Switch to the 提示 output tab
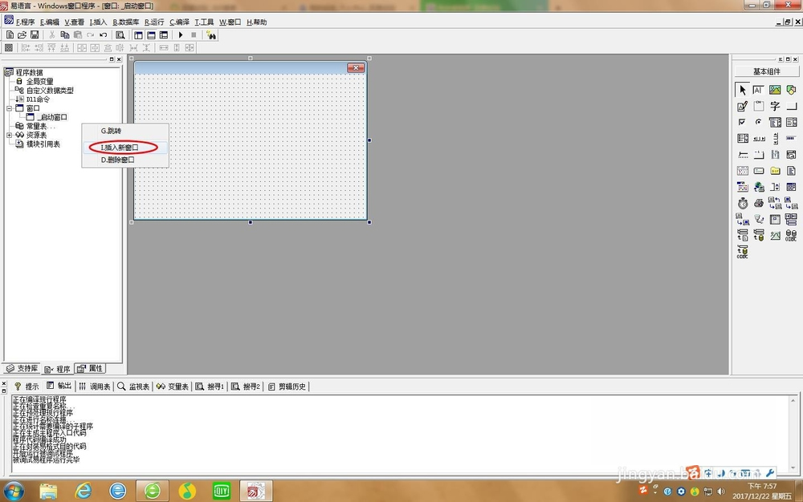This screenshot has height=502, width=803. (x=26, y=387)
